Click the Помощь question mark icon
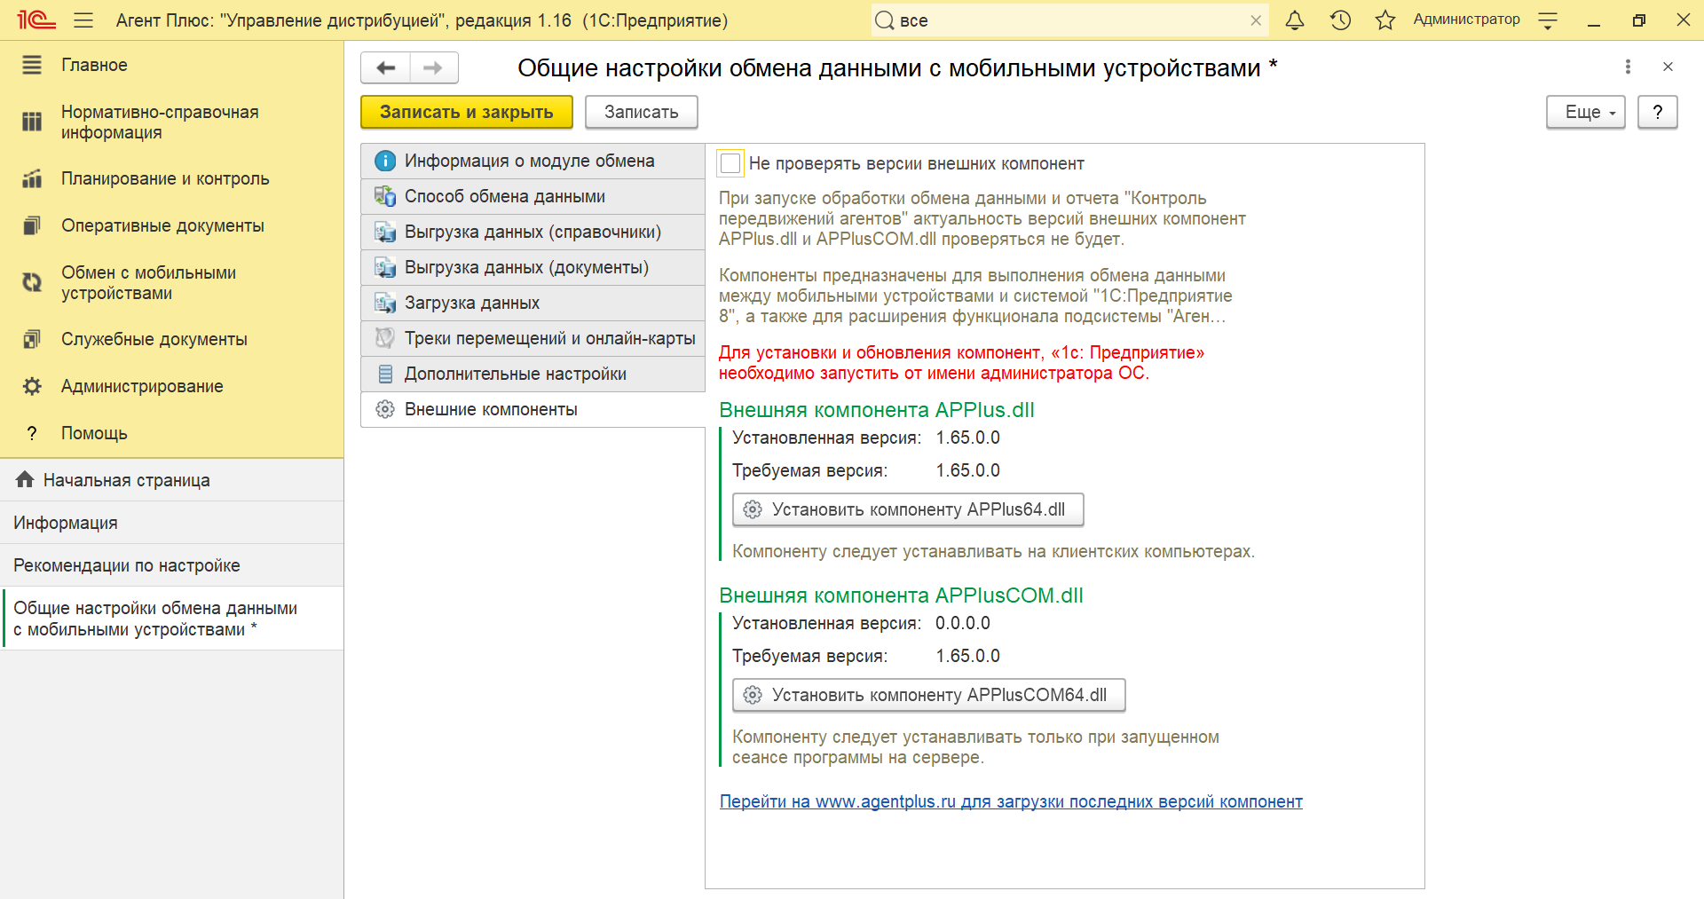This screenshot has width=1704, height=899. [32, 433]
